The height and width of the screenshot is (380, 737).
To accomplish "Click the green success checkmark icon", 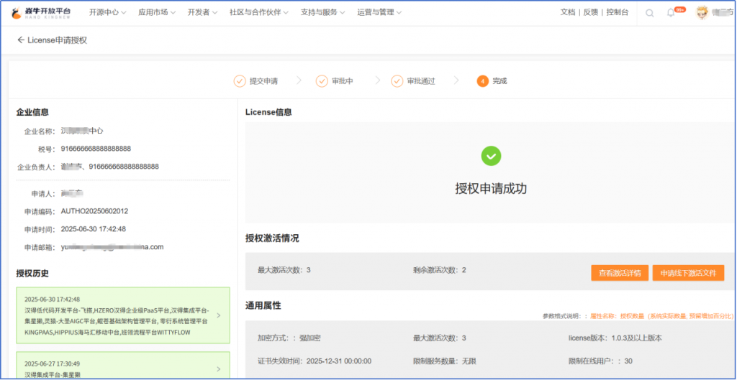I will point(491,155).
